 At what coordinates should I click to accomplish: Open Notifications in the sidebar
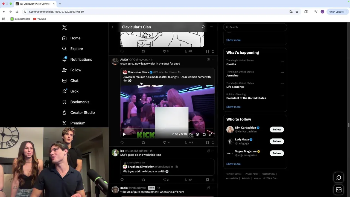tap(77, 59)
